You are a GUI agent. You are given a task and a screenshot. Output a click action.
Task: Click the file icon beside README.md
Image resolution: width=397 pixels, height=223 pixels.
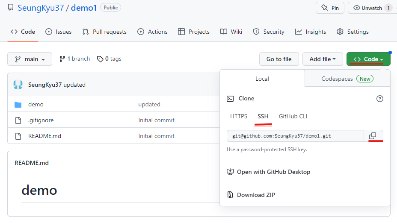(18, 136)
